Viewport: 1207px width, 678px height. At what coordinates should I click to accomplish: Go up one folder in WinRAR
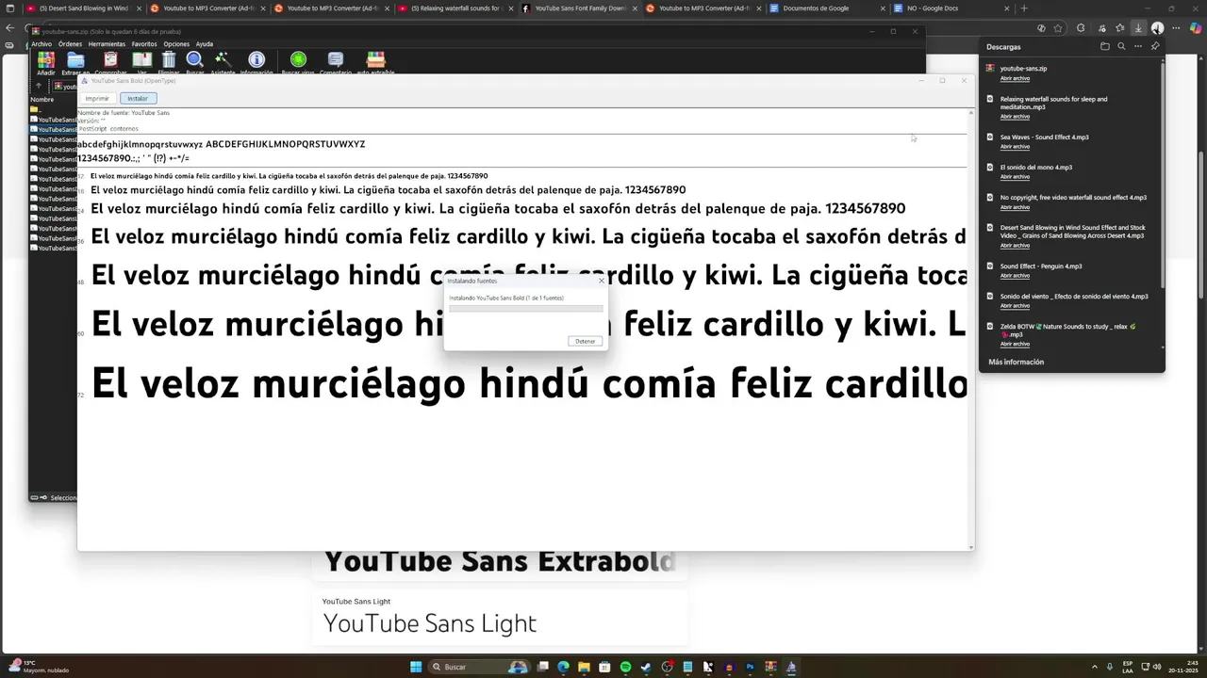(x=39, y=86)
